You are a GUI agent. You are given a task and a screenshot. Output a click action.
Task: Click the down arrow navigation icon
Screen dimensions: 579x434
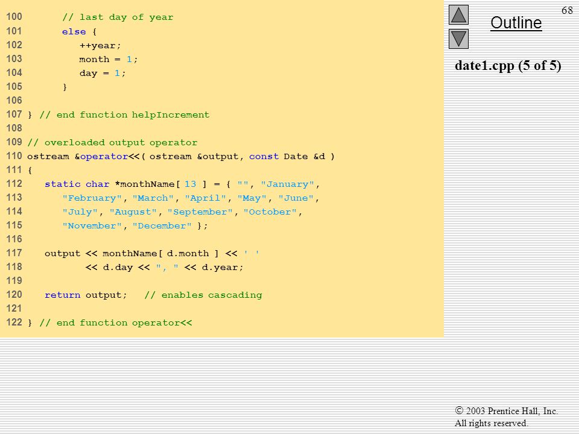point(458,39)
